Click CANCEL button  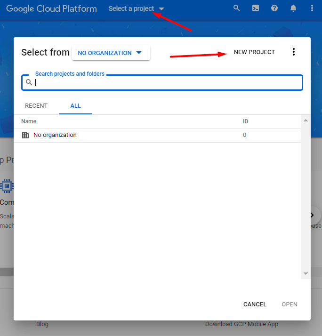[x=255, y=304]
